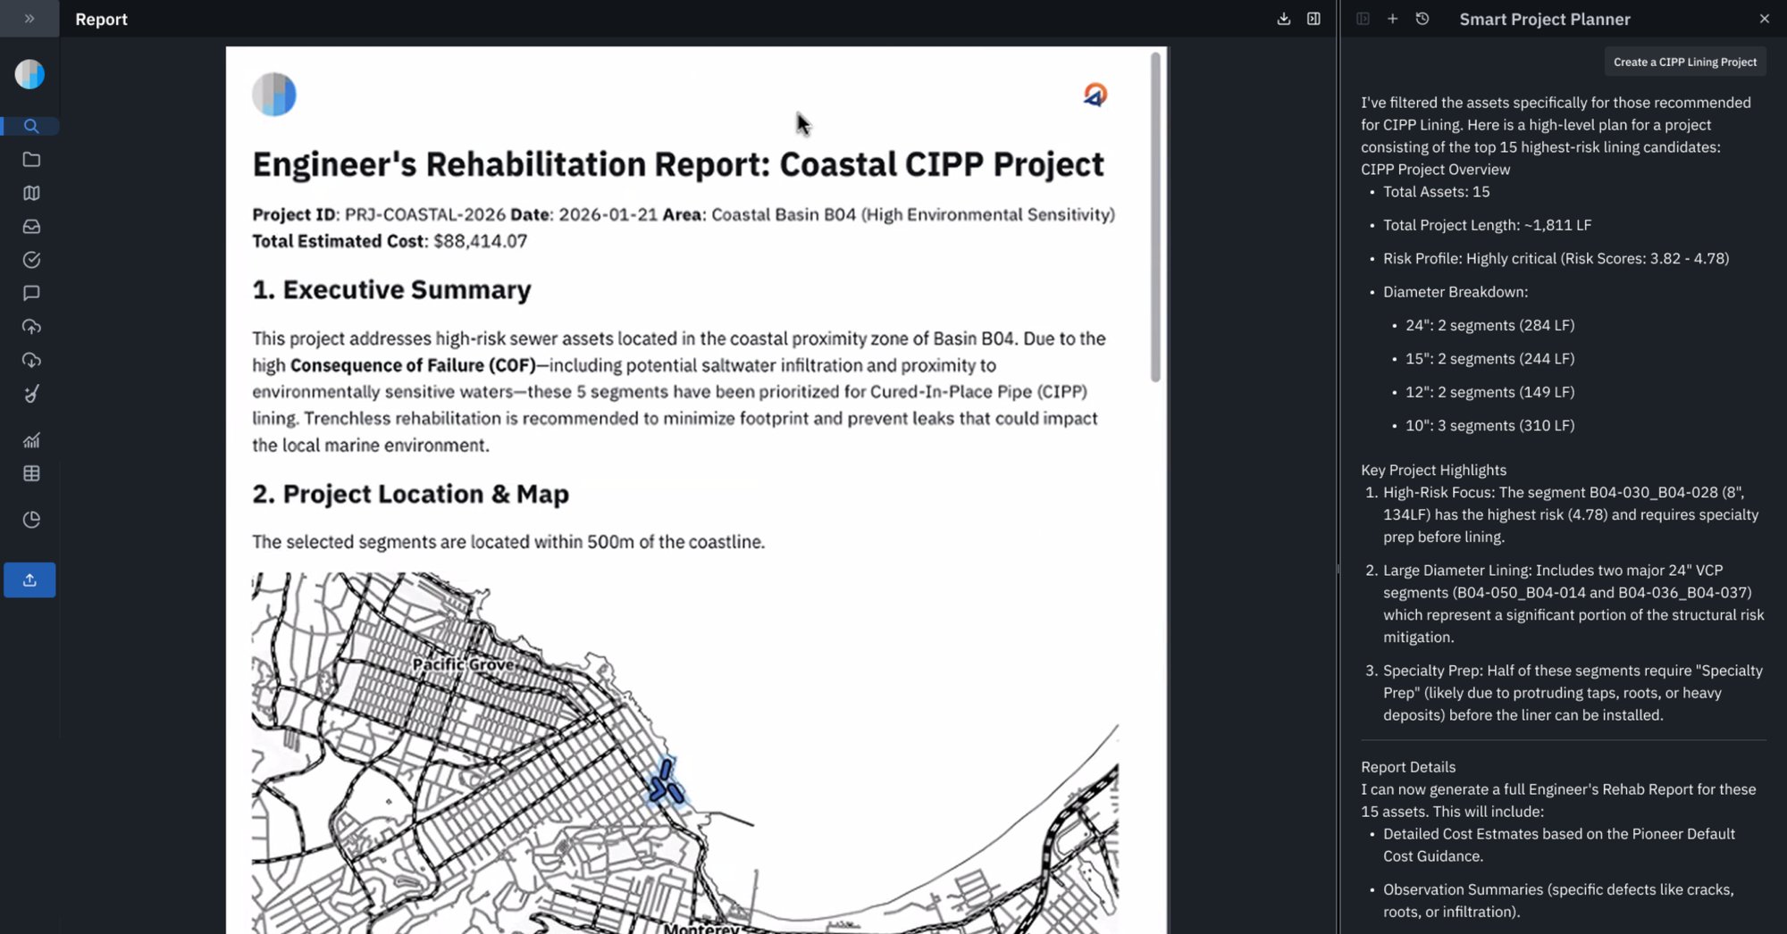
Task: Select the cloud download icon
Action: point(31,360)
